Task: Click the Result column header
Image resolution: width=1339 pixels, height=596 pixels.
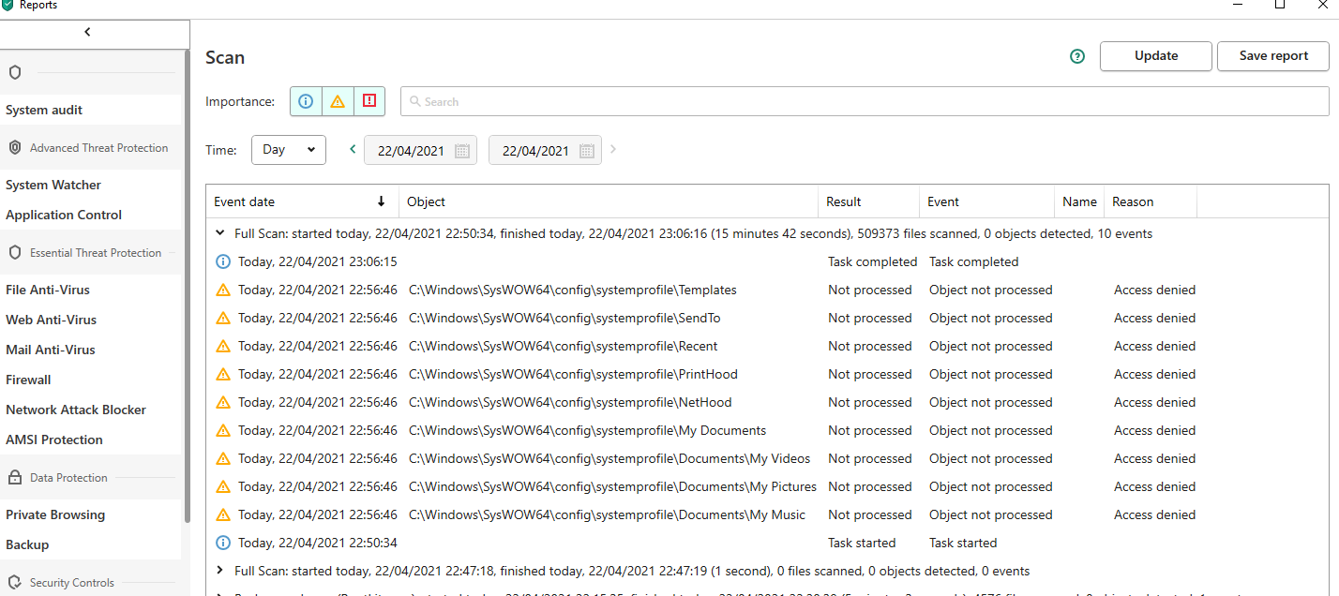Action: click(x=868, y=201)
